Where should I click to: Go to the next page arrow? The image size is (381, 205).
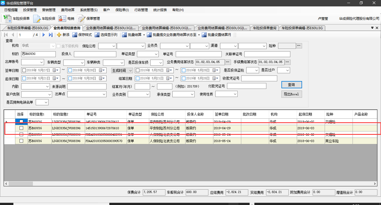point(44,35)
